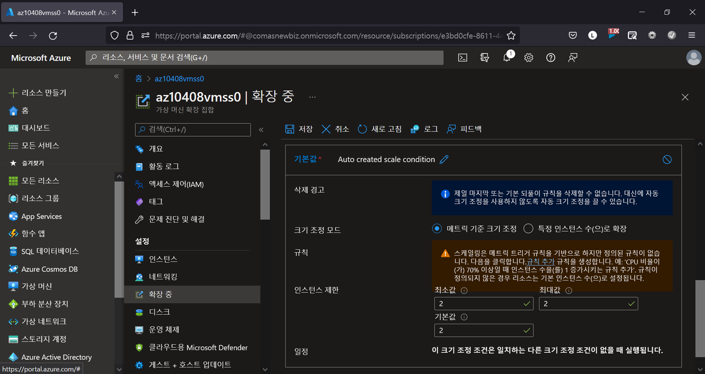This screenshot has width=705, height=374.
Task: Open Firefox Pocket save icon
Action: [573, 36]
